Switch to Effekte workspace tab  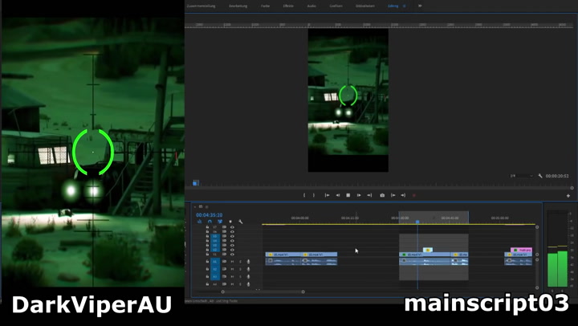[288, 6]
